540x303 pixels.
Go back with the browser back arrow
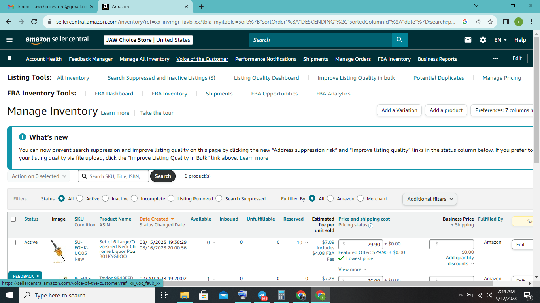[9, 22]
